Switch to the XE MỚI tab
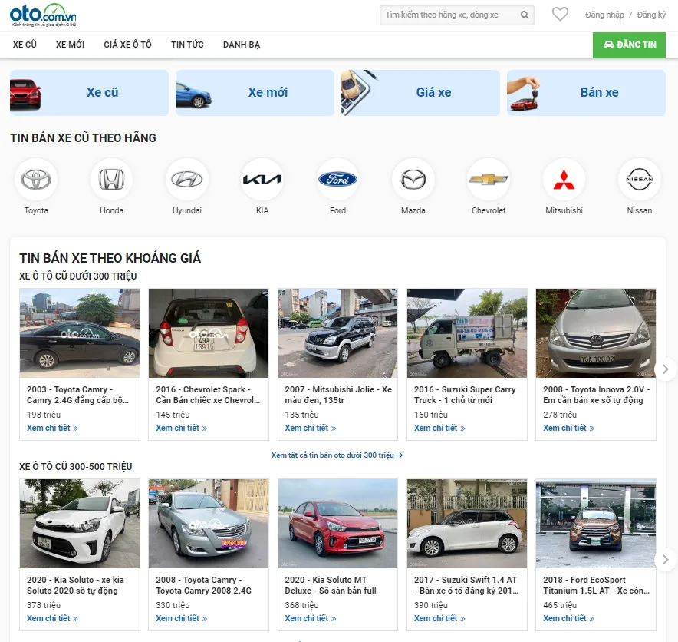This screenshot has height=642, width=678. tap(71, 45)
